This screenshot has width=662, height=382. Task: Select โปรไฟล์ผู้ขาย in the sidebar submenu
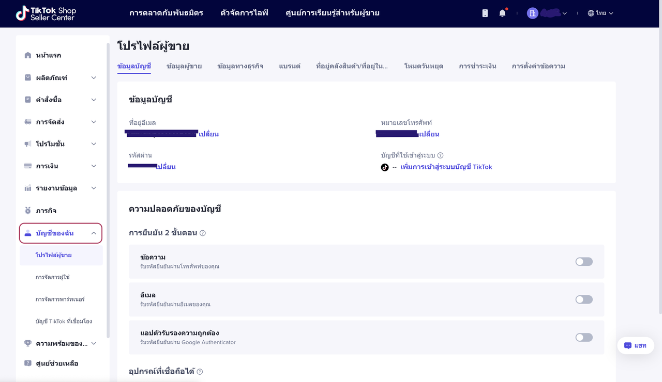click(54, 255)
